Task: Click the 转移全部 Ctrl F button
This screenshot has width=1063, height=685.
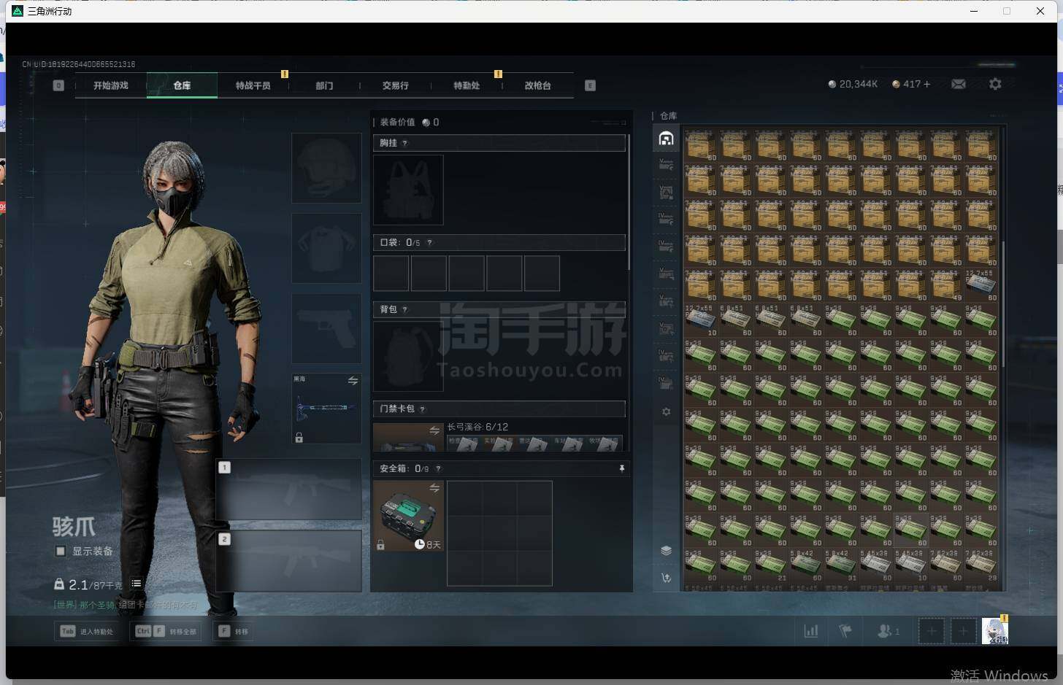Action: pyautogui.click(x=166, y=631)
